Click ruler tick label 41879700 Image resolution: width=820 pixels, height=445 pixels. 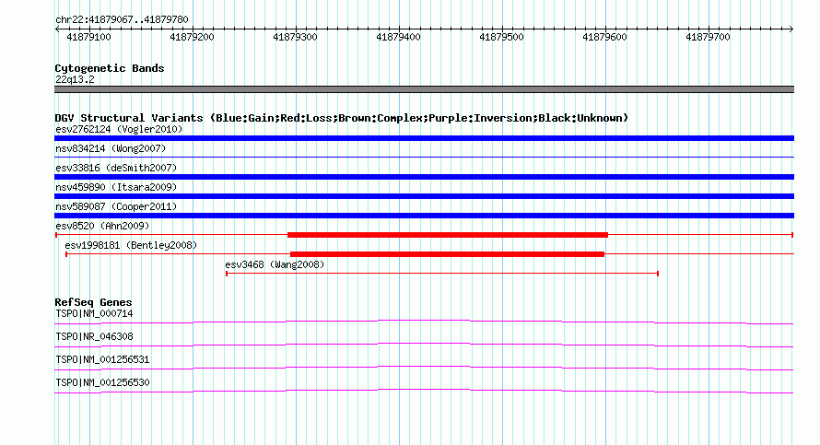(708, 37)
